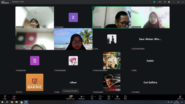Click the green encryption shield icon
Viewport: 185px width, 104px height.
pos(154,2)
